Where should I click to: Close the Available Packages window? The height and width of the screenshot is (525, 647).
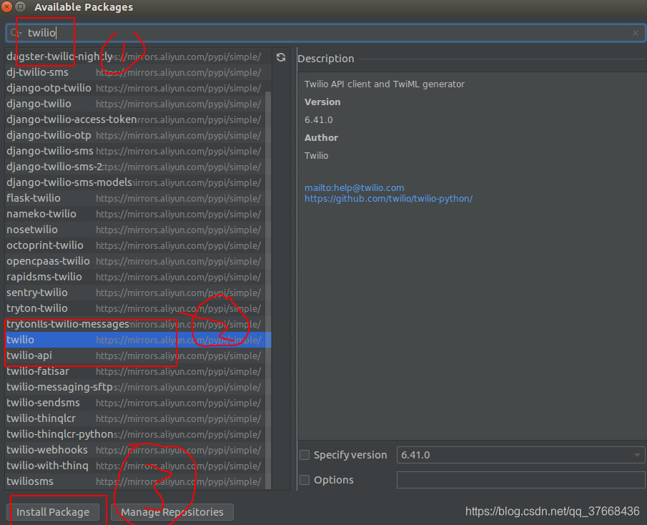(7, 6)
